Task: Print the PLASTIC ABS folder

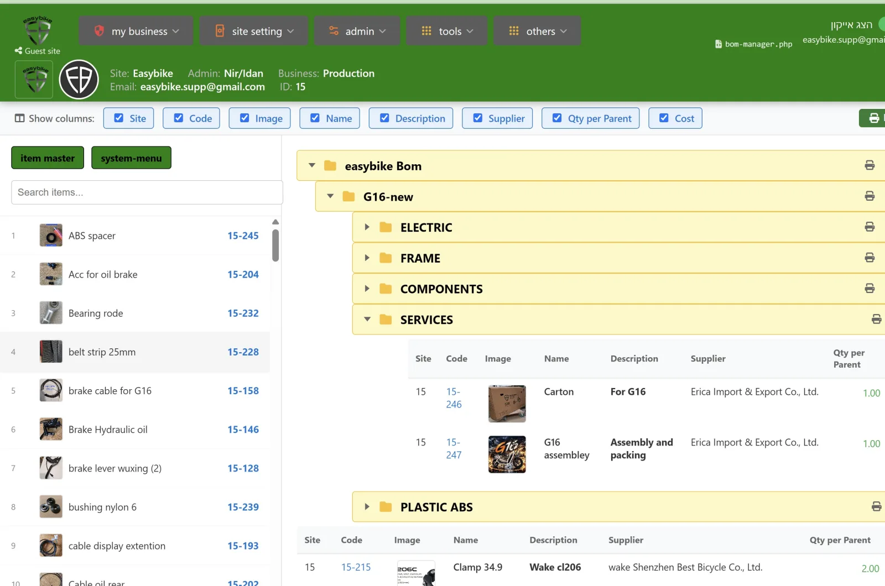Action: pyautogui.click(x=876, y=506)
